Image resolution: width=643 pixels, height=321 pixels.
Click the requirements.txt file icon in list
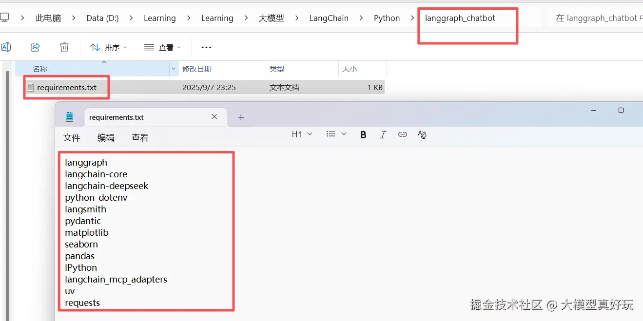point(30,88)
